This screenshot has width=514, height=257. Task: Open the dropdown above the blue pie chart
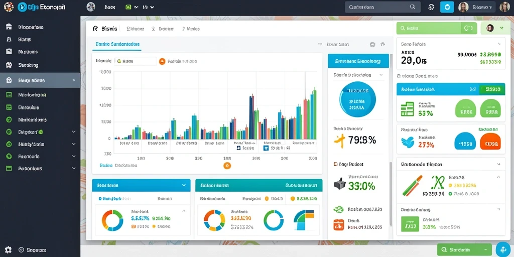tap(381, 75)
